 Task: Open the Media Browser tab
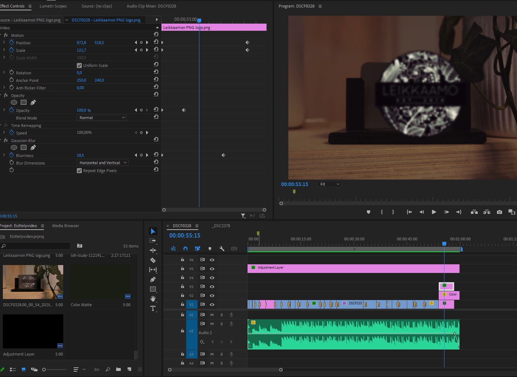click(x=65, y=226)
